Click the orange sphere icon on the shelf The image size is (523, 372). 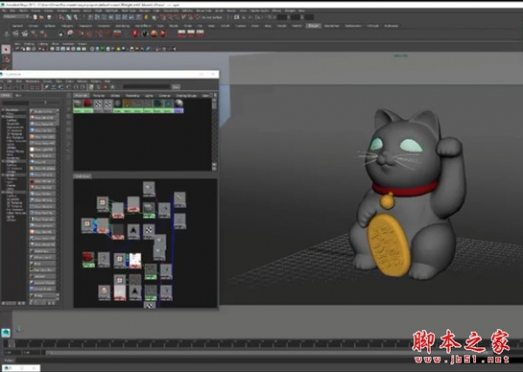point(154,33)
